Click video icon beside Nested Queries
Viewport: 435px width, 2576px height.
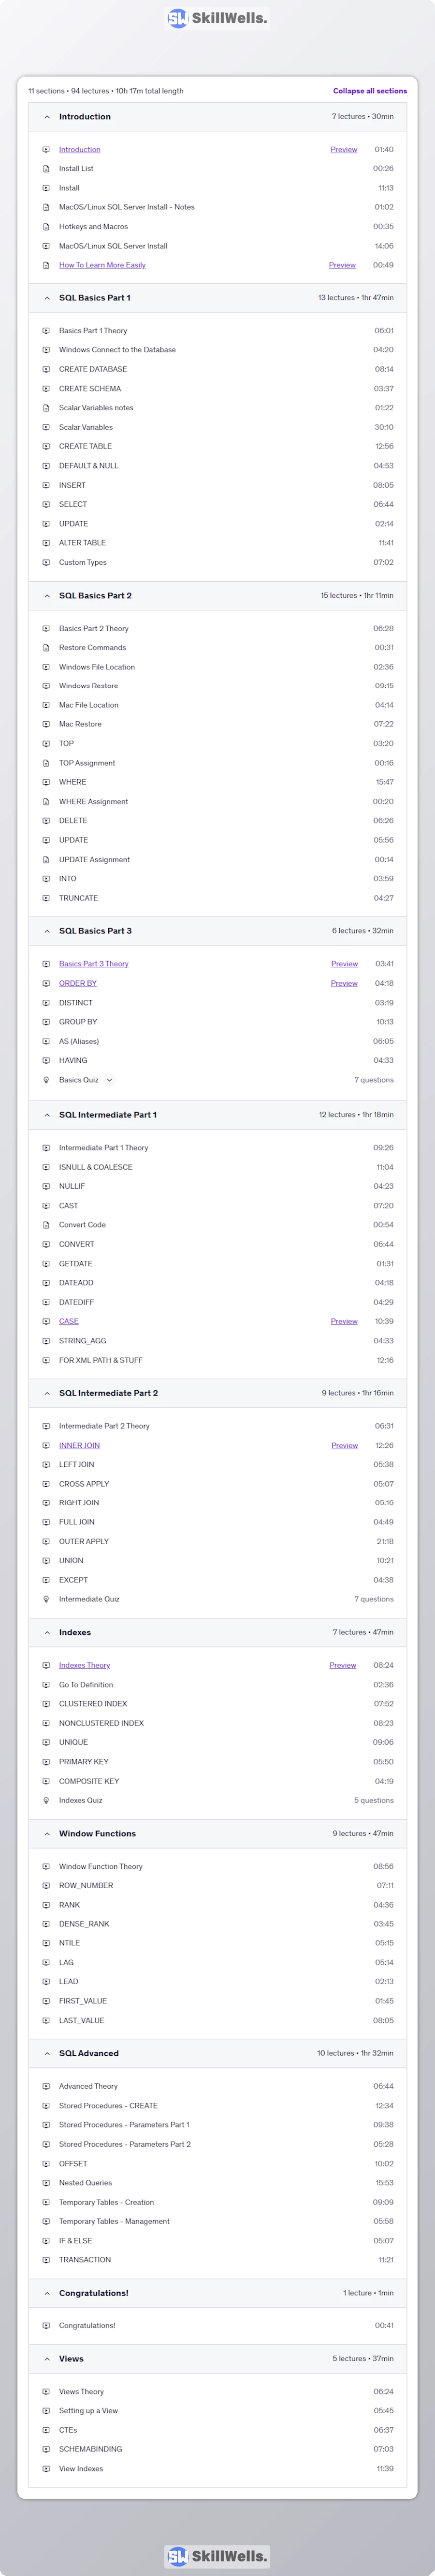pos(46,2183)
